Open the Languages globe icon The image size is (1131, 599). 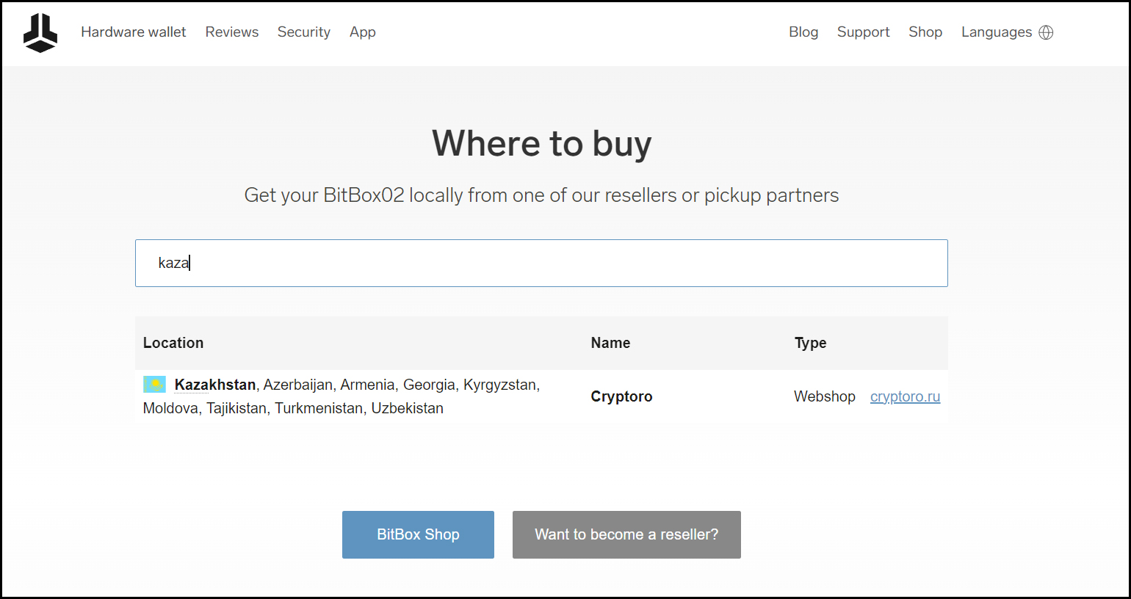(x=1046, y=32)
